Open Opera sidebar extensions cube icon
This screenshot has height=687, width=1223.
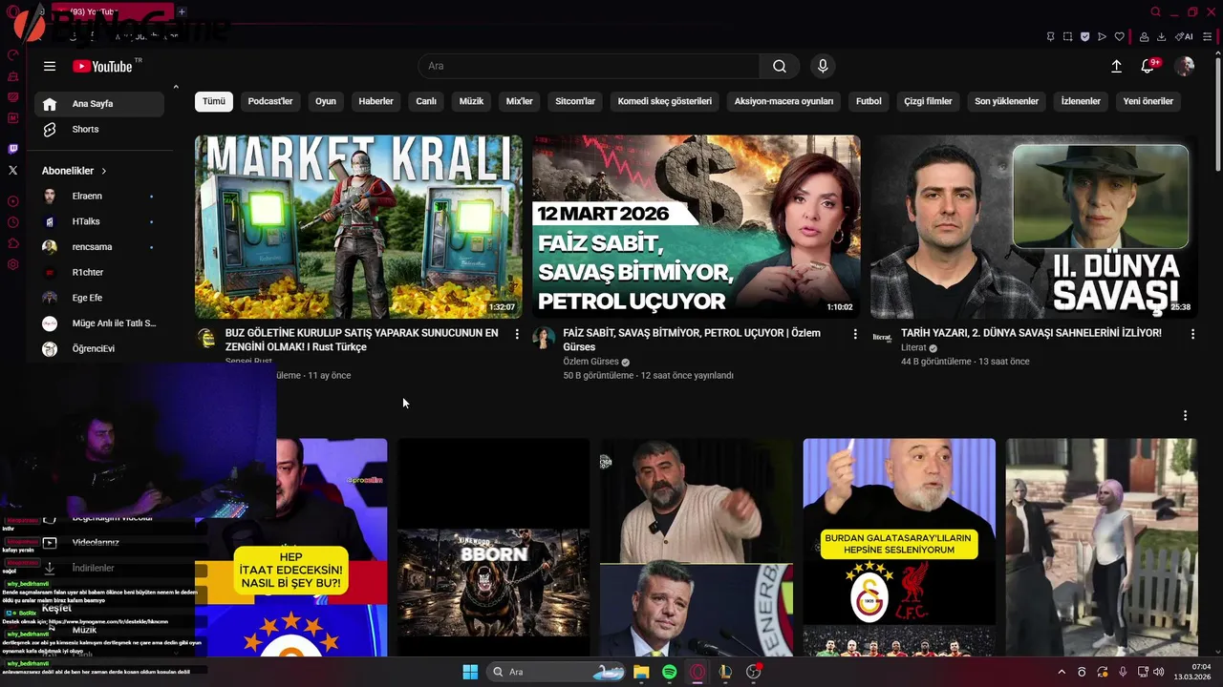[x=12, y=243]
